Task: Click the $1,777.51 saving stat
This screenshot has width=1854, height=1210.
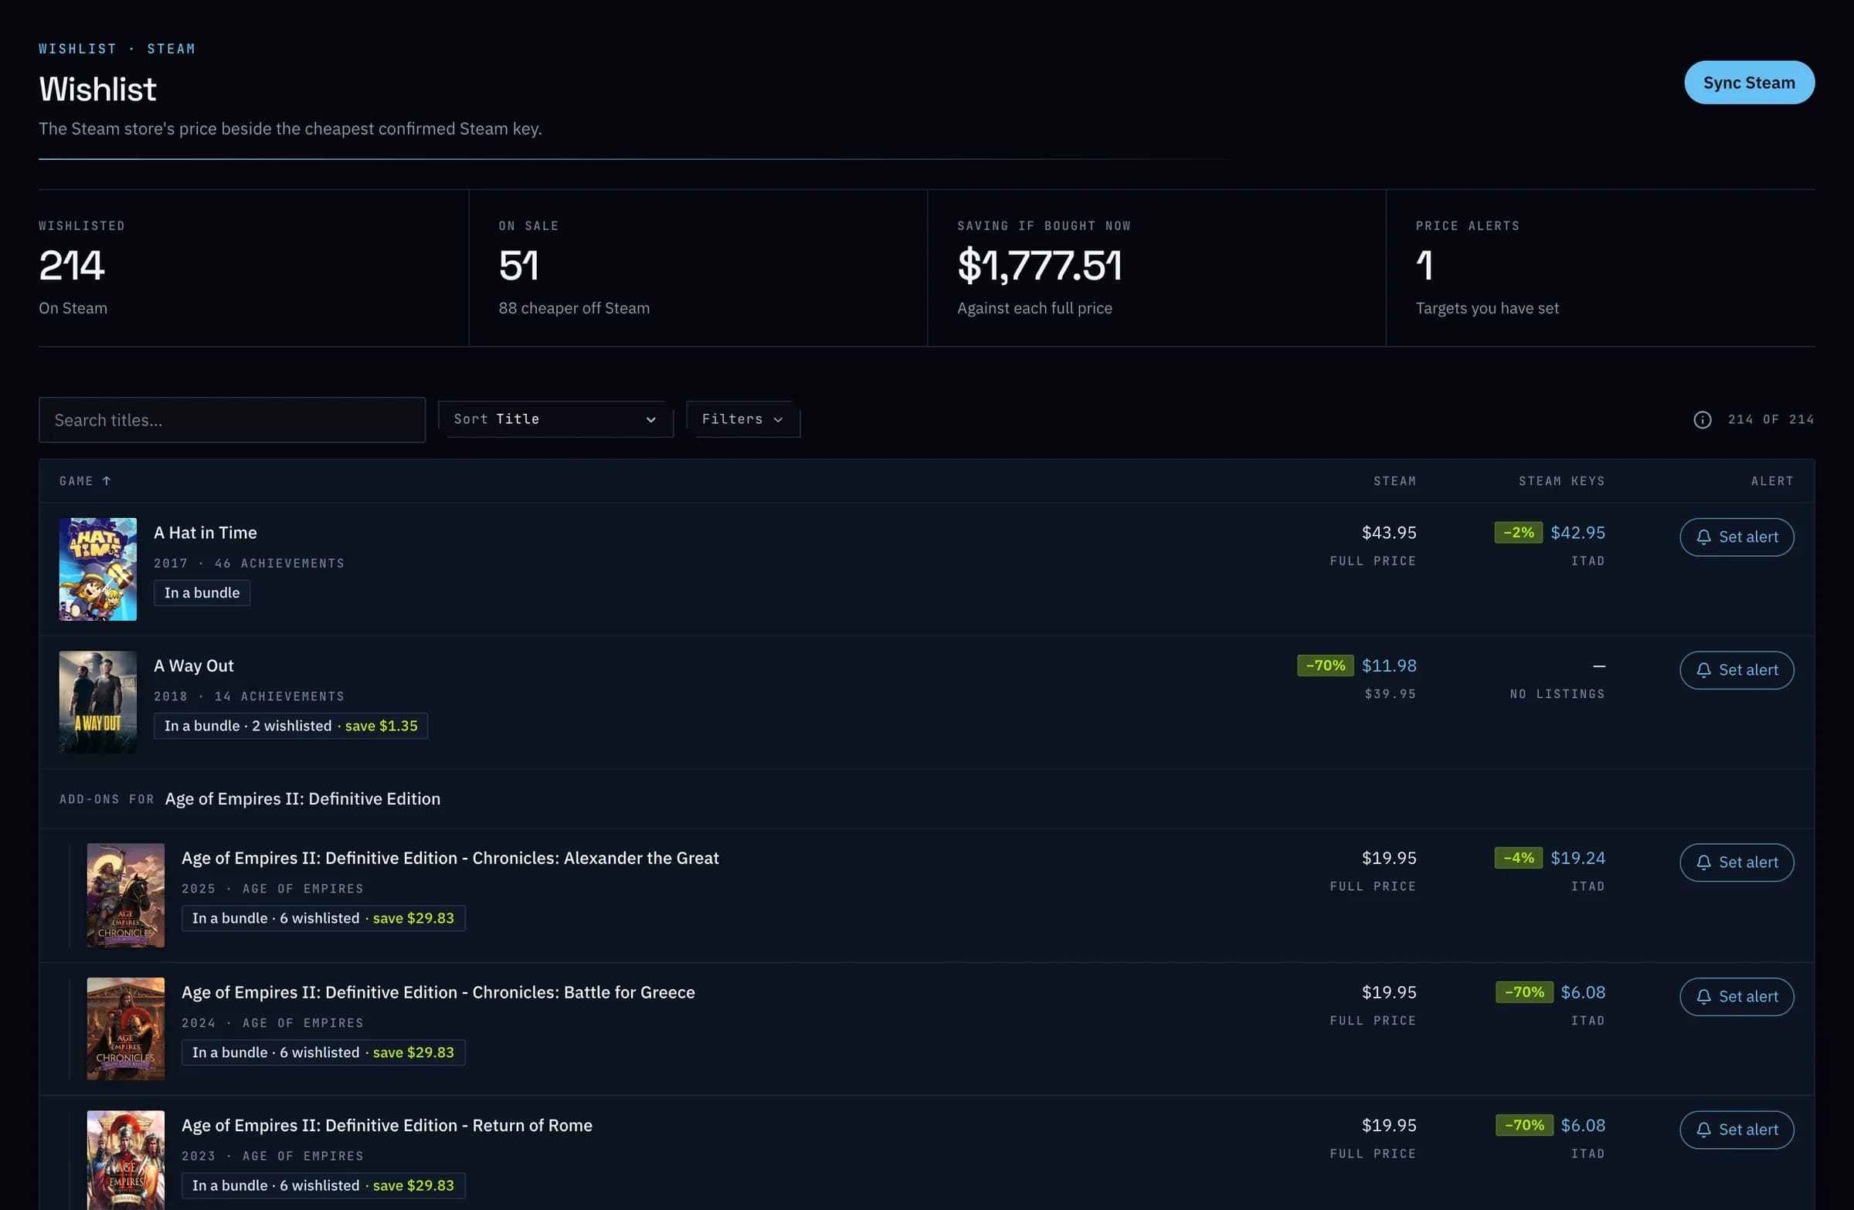Action: 1039,266
